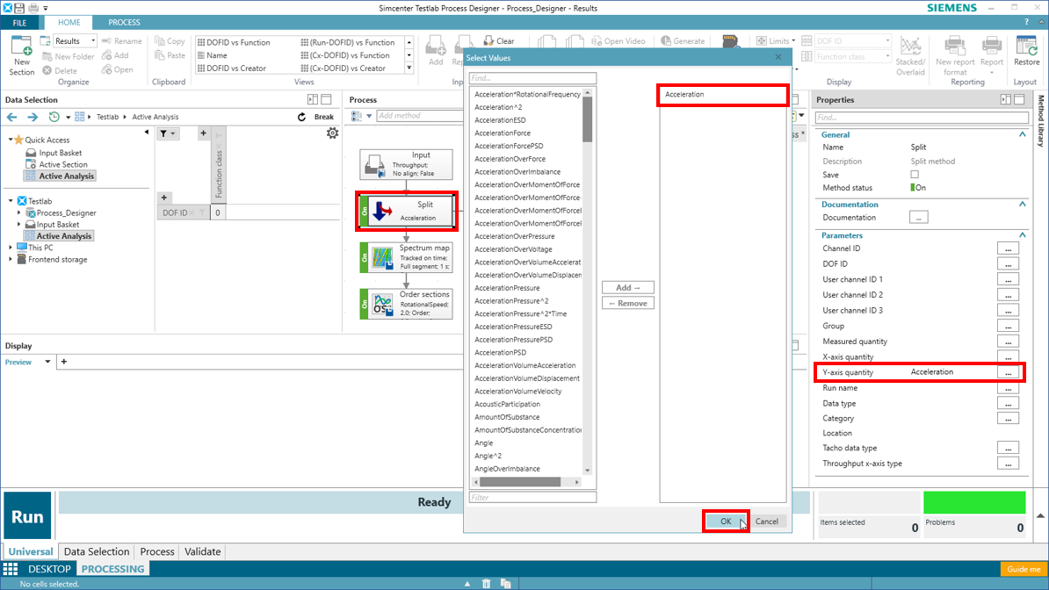Click the Spectrum map method icon
The image size is (1049, 590).
tap(382, 258)
